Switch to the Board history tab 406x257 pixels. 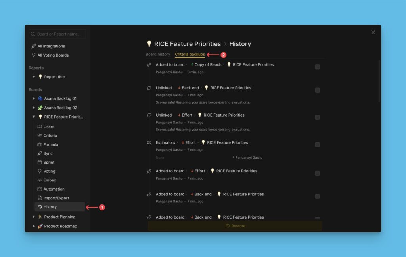(158, 54)
